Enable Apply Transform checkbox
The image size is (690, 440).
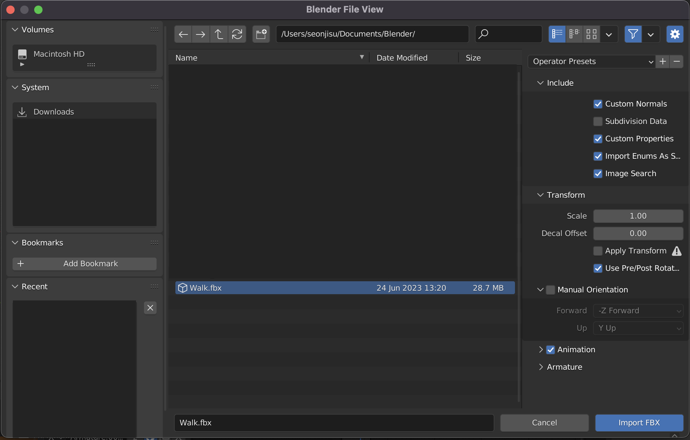pyautogui.click(x=598, y=251)
